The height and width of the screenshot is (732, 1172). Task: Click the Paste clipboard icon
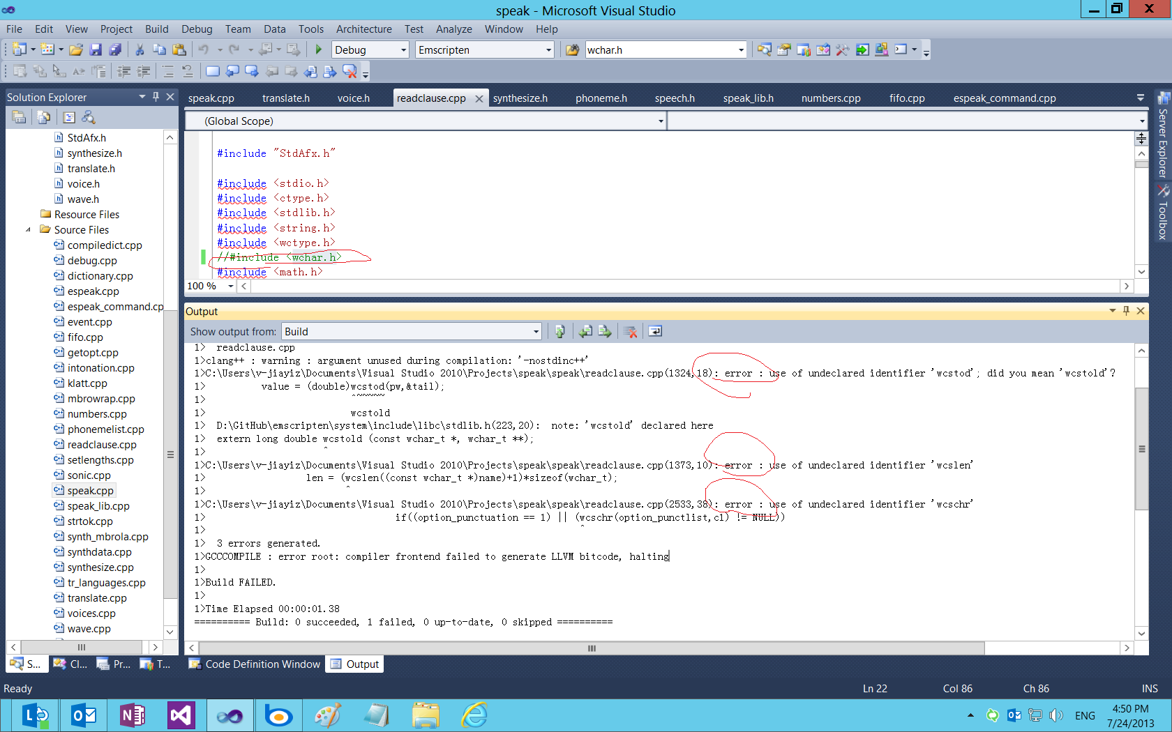(179, 49)
